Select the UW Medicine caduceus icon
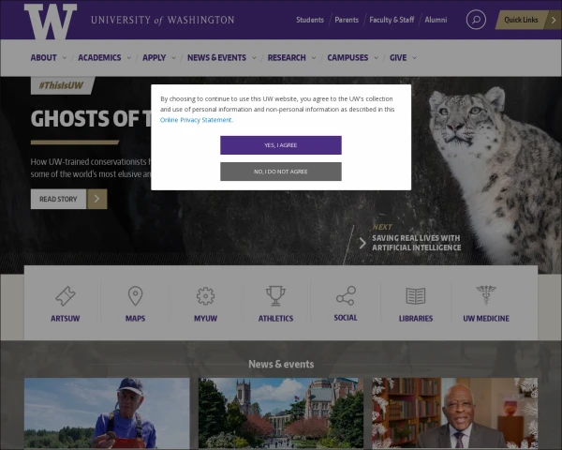Viewport: 562px width, 450px height. tap(486, 295)
